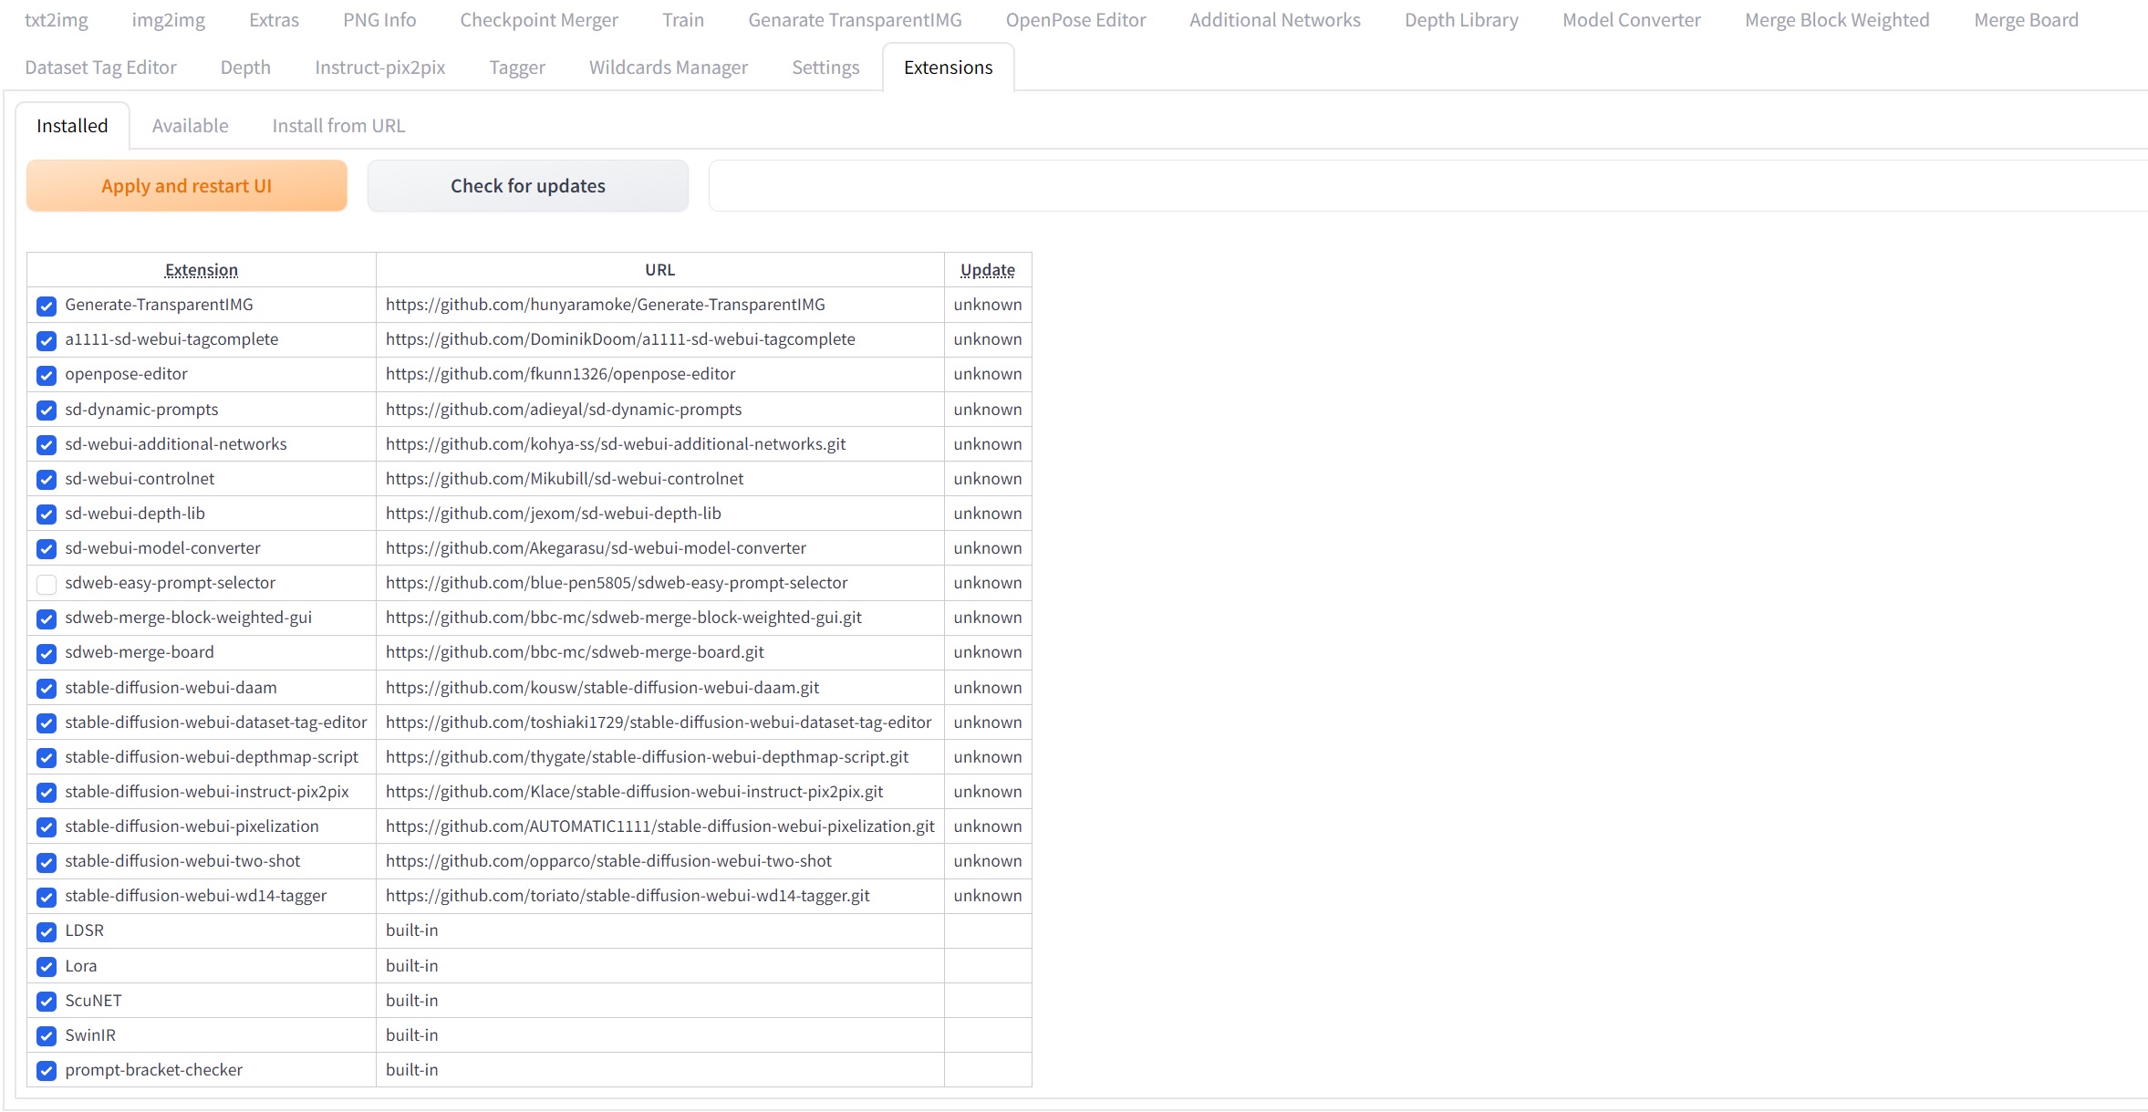Uncheck stable-diffusion-webui-two-shot extension
Image resolution: width=2148 pixels, height=1112 pixels.
coord(47,862)
